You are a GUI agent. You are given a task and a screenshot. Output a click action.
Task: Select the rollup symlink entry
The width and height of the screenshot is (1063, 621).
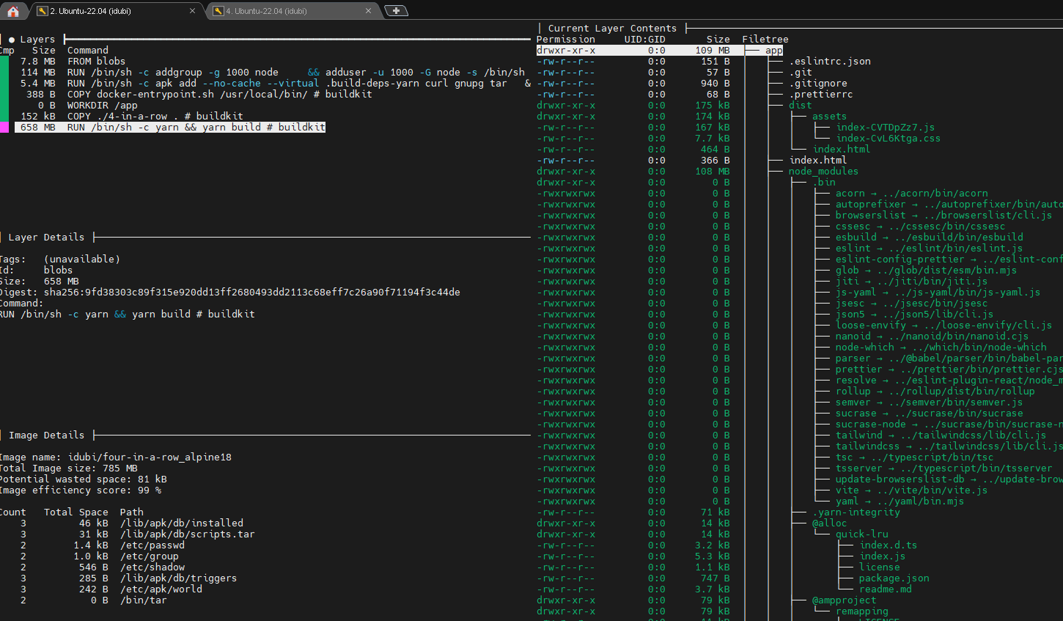click(x=935, y=391)
